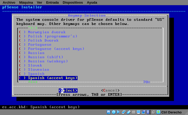This screenshot has height=115, width=188.
Task: Click the Keymap Selection dialog title
Action: click(x=87, y=15)
